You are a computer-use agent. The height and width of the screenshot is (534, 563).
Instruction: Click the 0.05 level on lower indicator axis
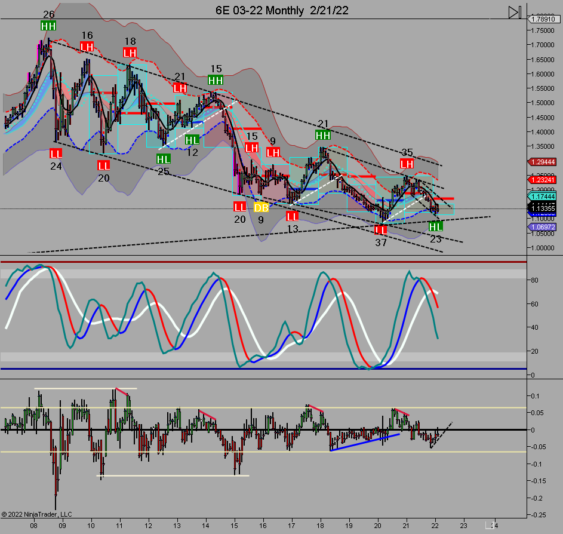[537, 413]
